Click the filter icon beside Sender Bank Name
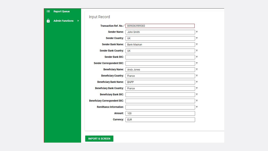This screenshot has height=151, width=268. coord(197,44)
